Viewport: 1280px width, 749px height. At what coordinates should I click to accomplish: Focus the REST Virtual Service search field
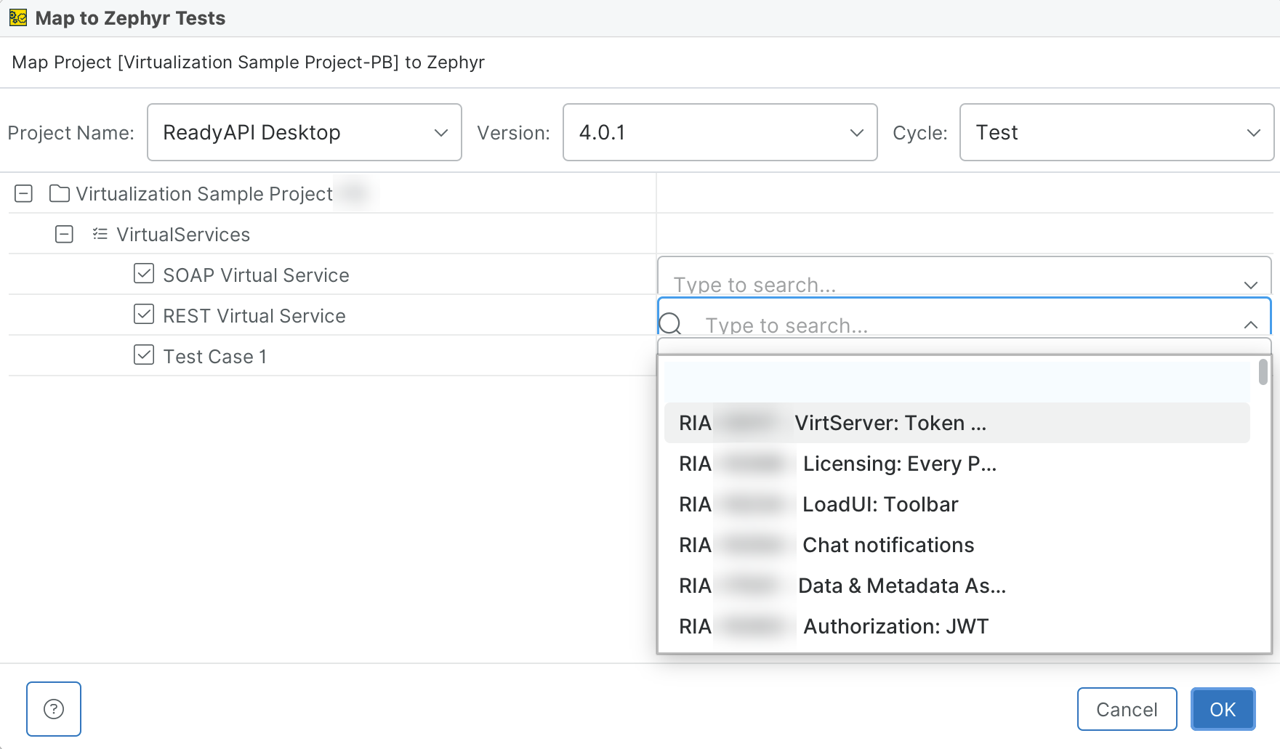965,317
